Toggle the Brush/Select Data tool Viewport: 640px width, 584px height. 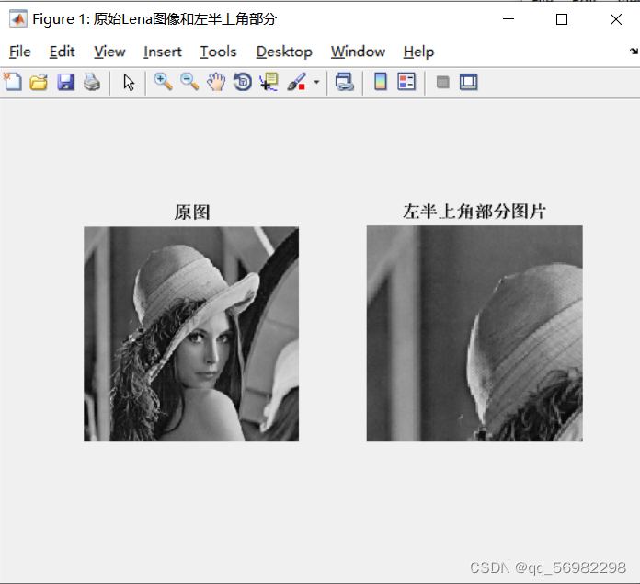(x=297, y=82)
